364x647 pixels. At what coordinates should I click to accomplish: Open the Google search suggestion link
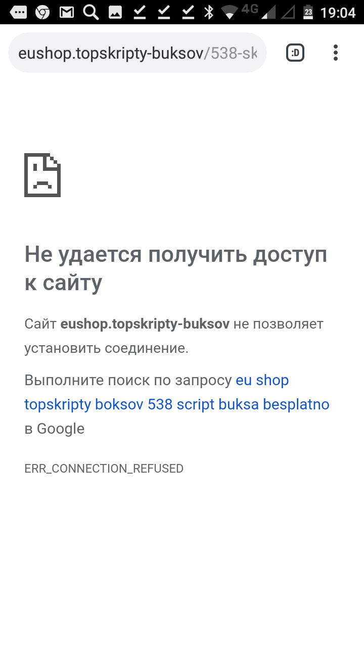click(x=176, y=392)
